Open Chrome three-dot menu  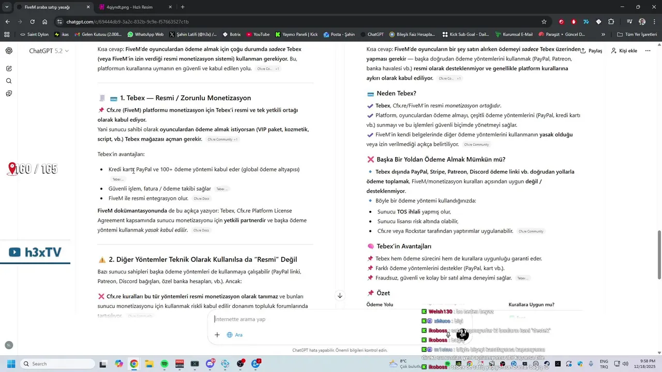point(654,22)
